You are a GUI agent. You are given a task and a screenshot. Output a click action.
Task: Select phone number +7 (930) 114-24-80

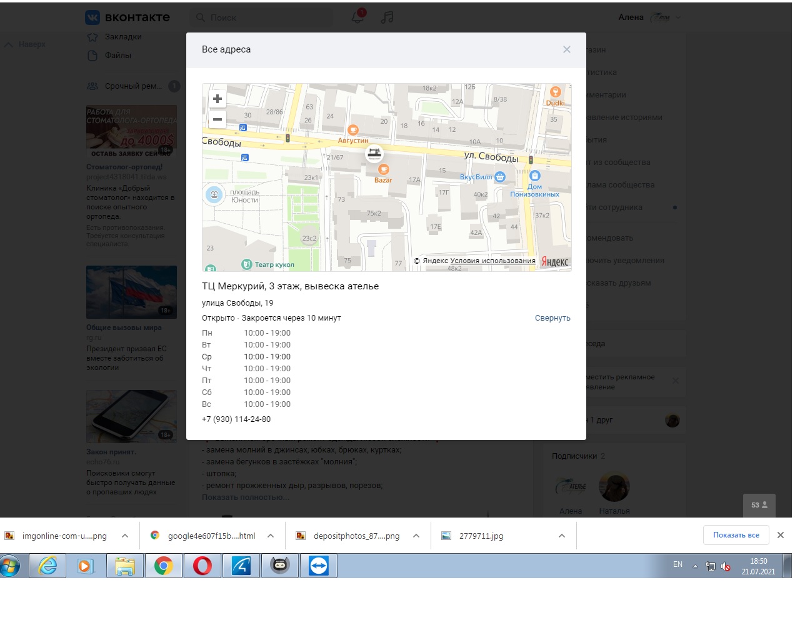[236, 419]
